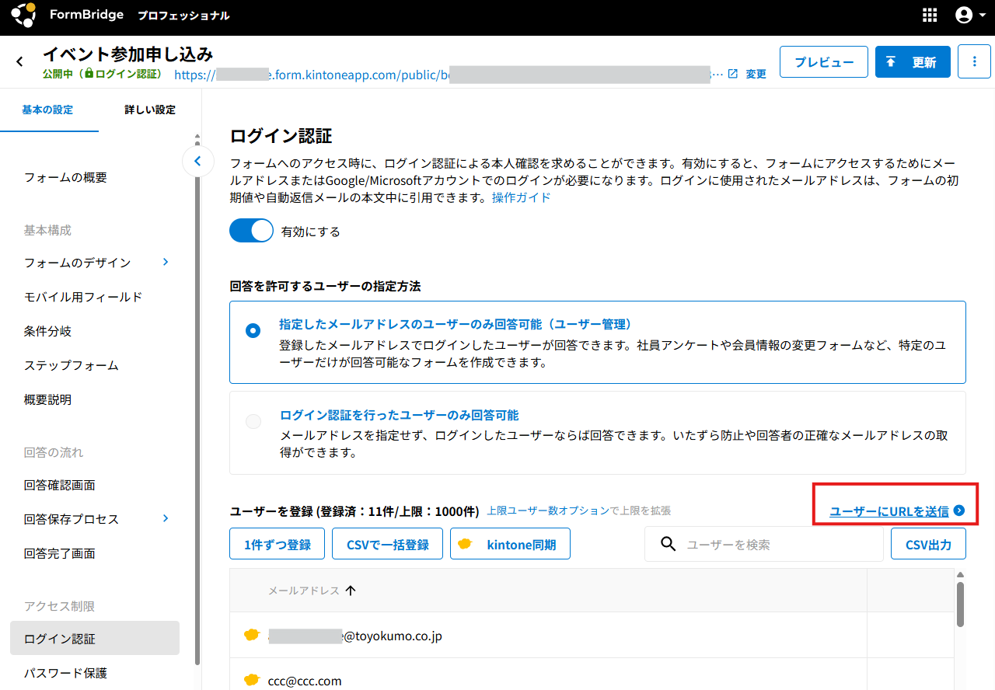Expand フォームのデザイン submenu

[166, 263]
